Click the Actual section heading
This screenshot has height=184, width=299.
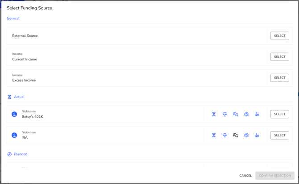19,97
